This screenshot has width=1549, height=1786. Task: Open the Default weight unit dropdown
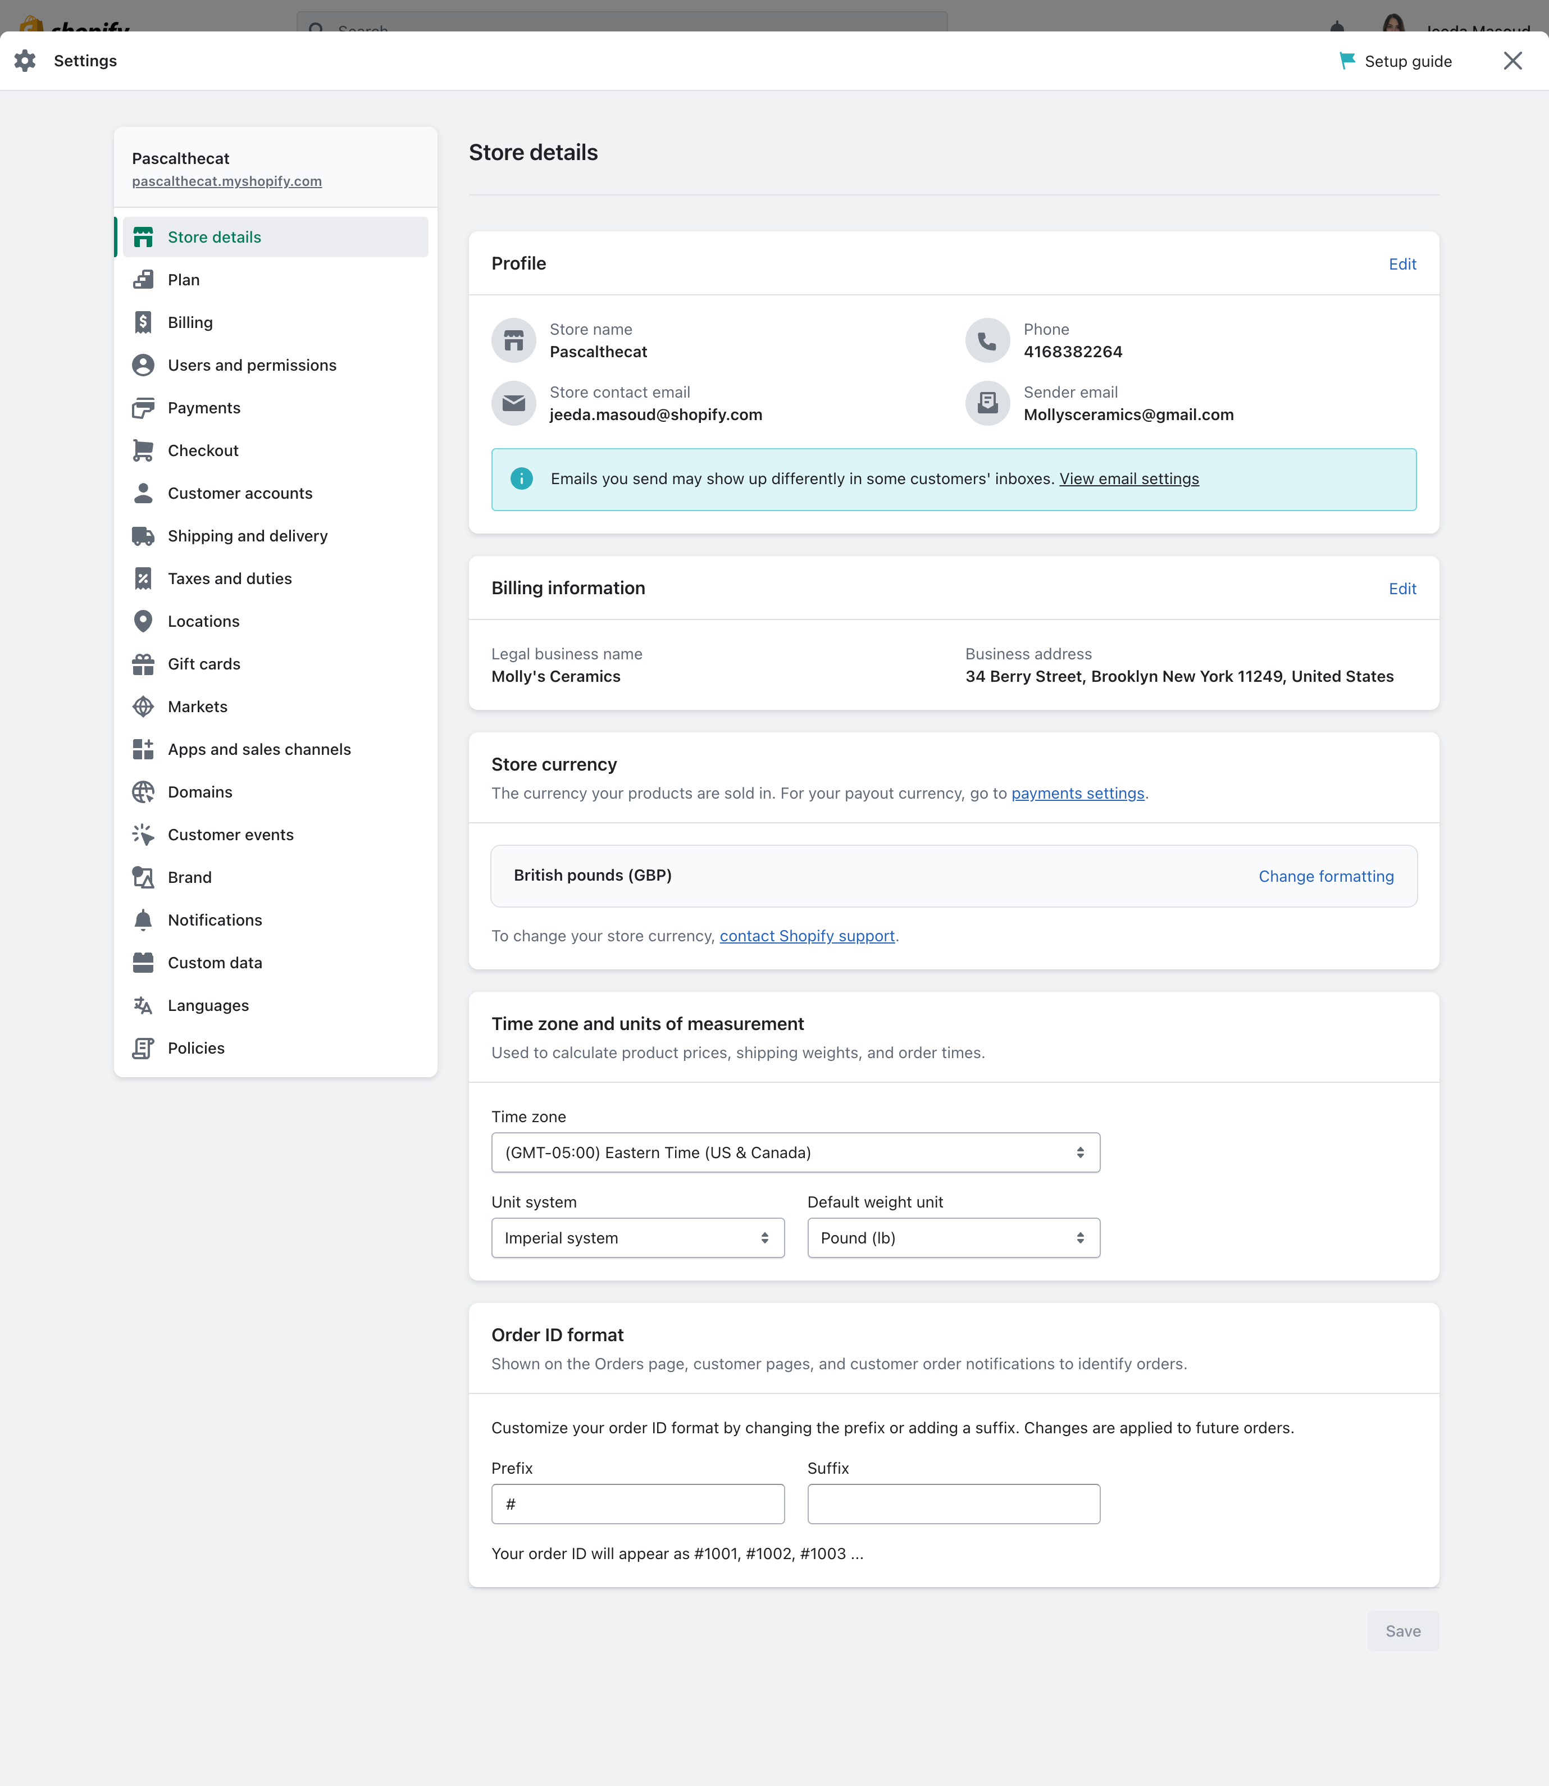click(x=954, y=1238)
